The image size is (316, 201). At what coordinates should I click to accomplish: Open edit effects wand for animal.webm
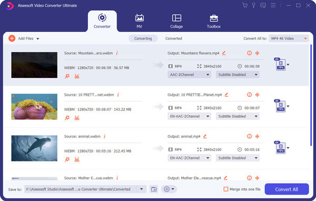coord(67,159)
